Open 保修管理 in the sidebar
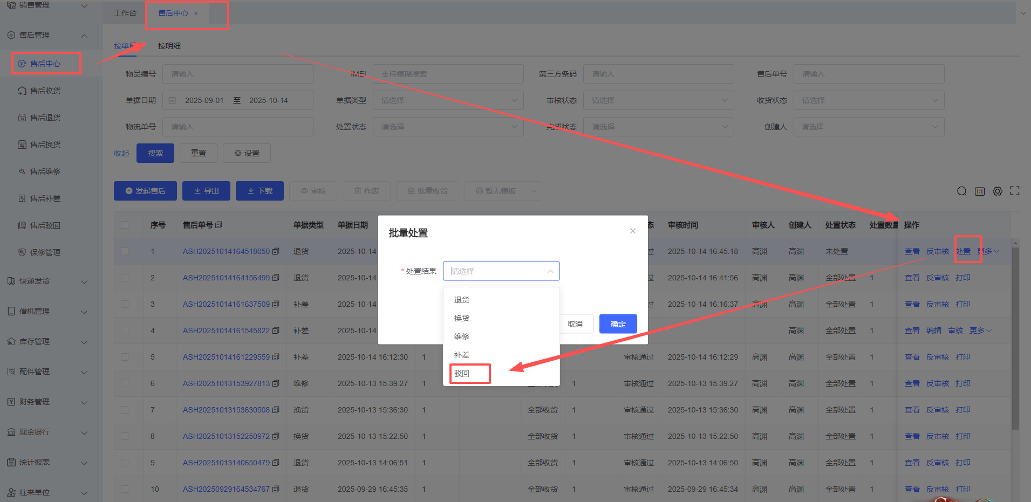 (x=45, y=252)
